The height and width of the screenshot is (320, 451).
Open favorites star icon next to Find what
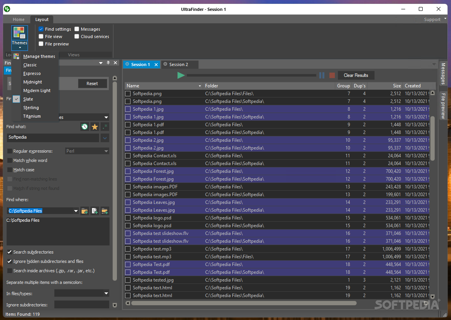[x=95, y=127]
